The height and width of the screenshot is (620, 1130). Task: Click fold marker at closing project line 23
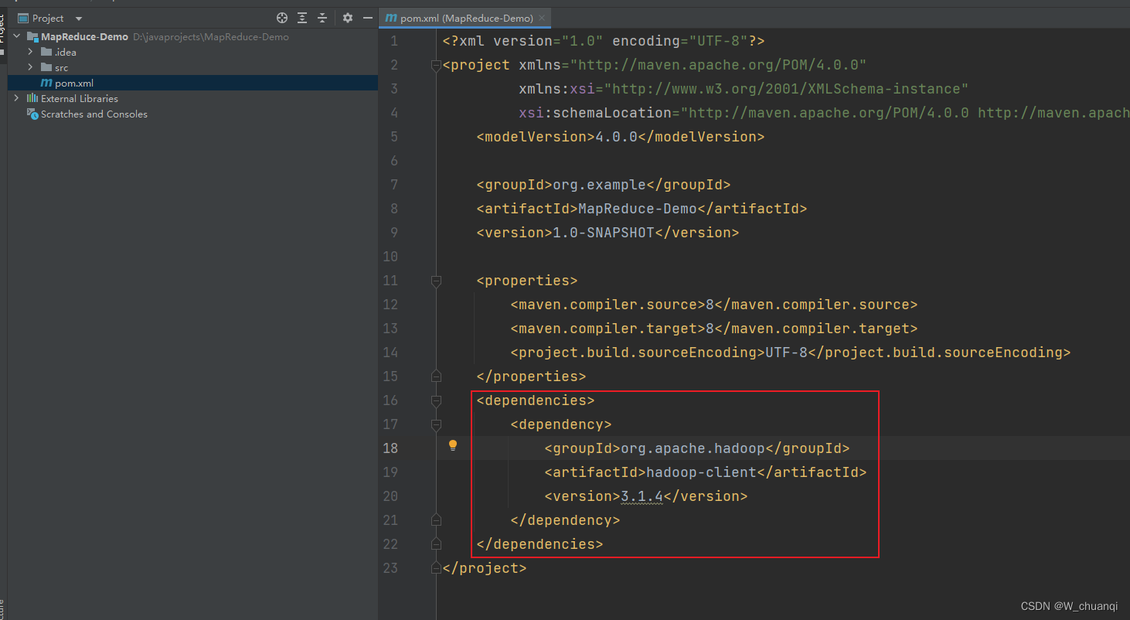(436, 568)
